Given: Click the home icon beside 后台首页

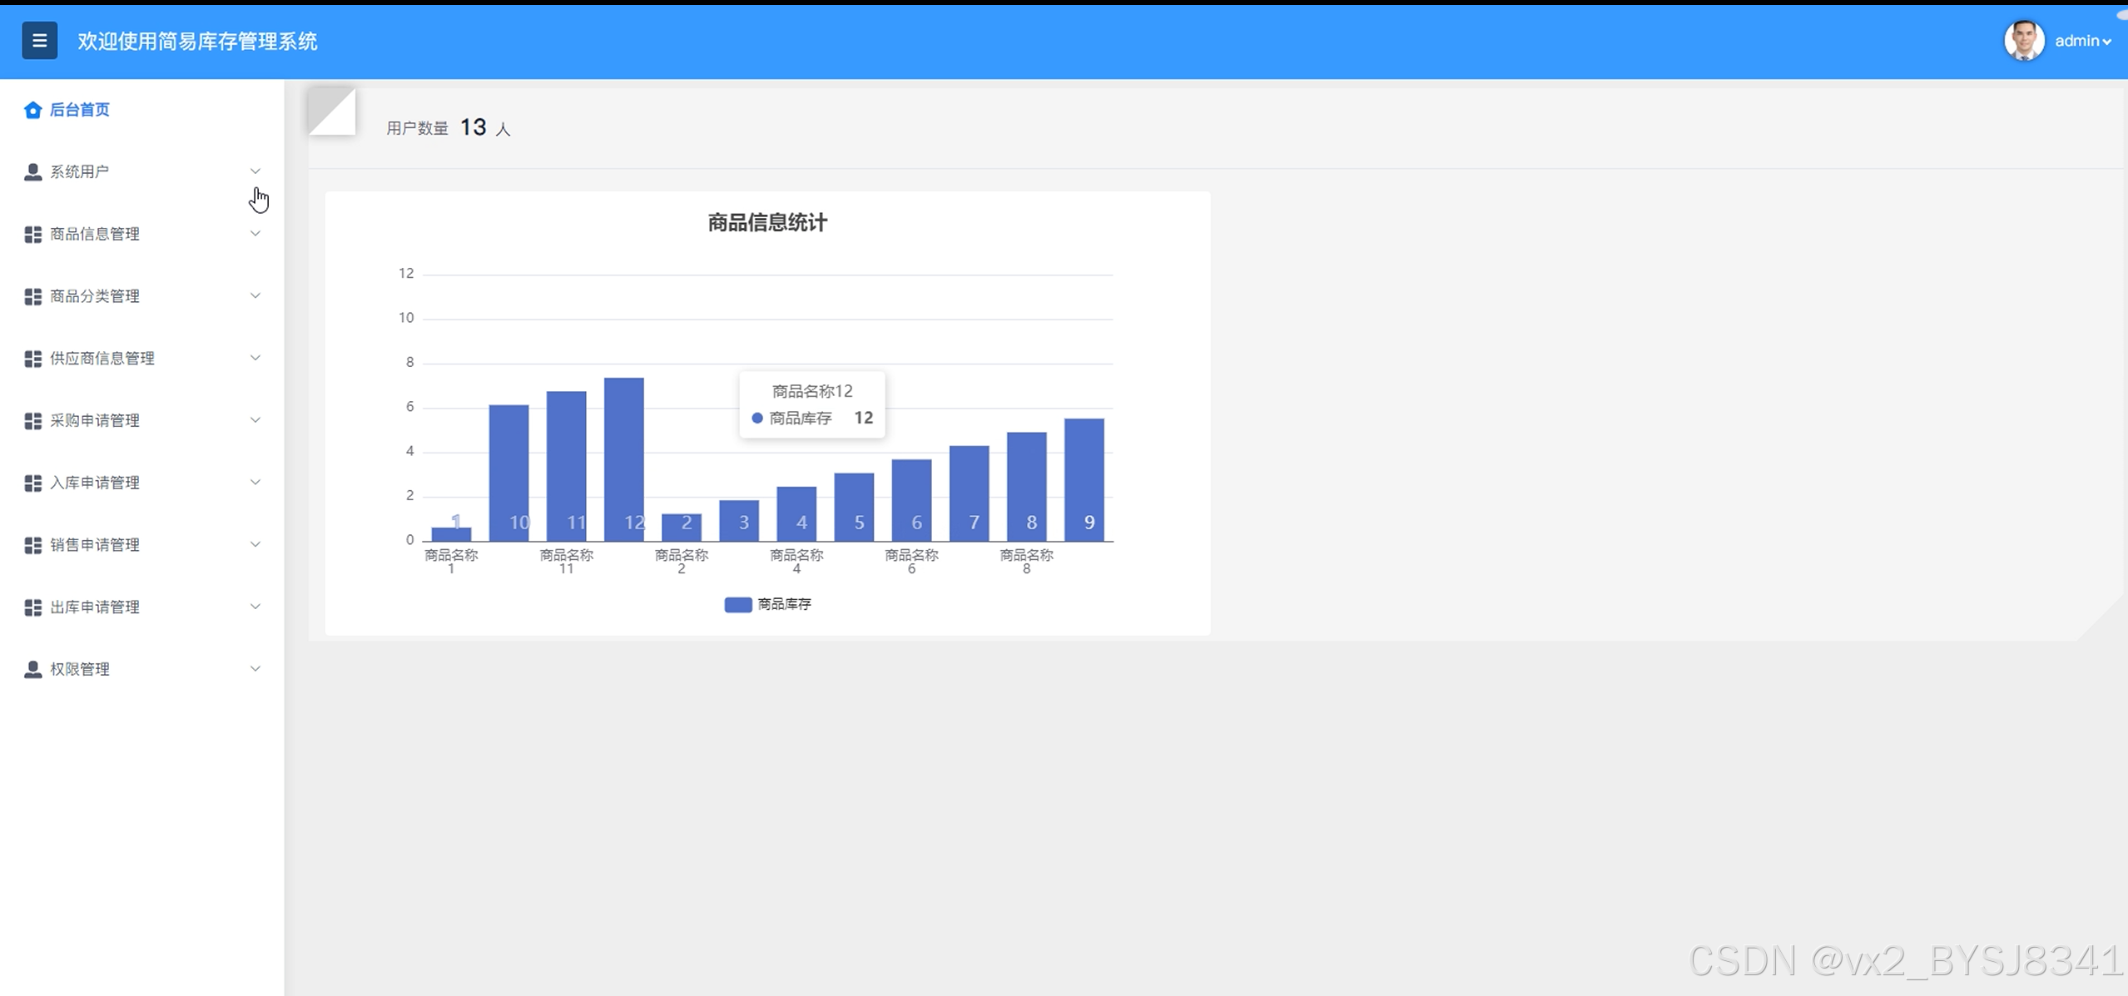Looking at the screenshot, I should point(32,110).
